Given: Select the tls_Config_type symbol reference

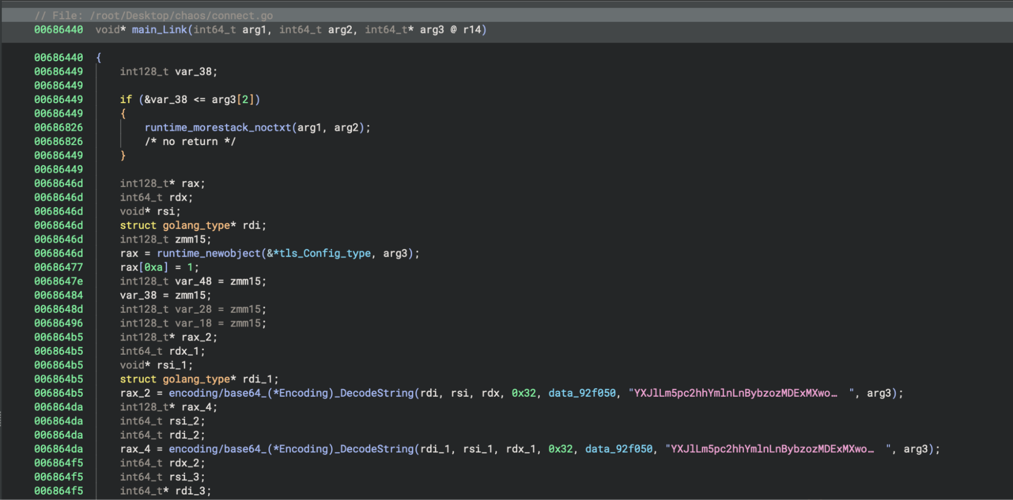Looking at the screenshot, I should pos(325,253).
